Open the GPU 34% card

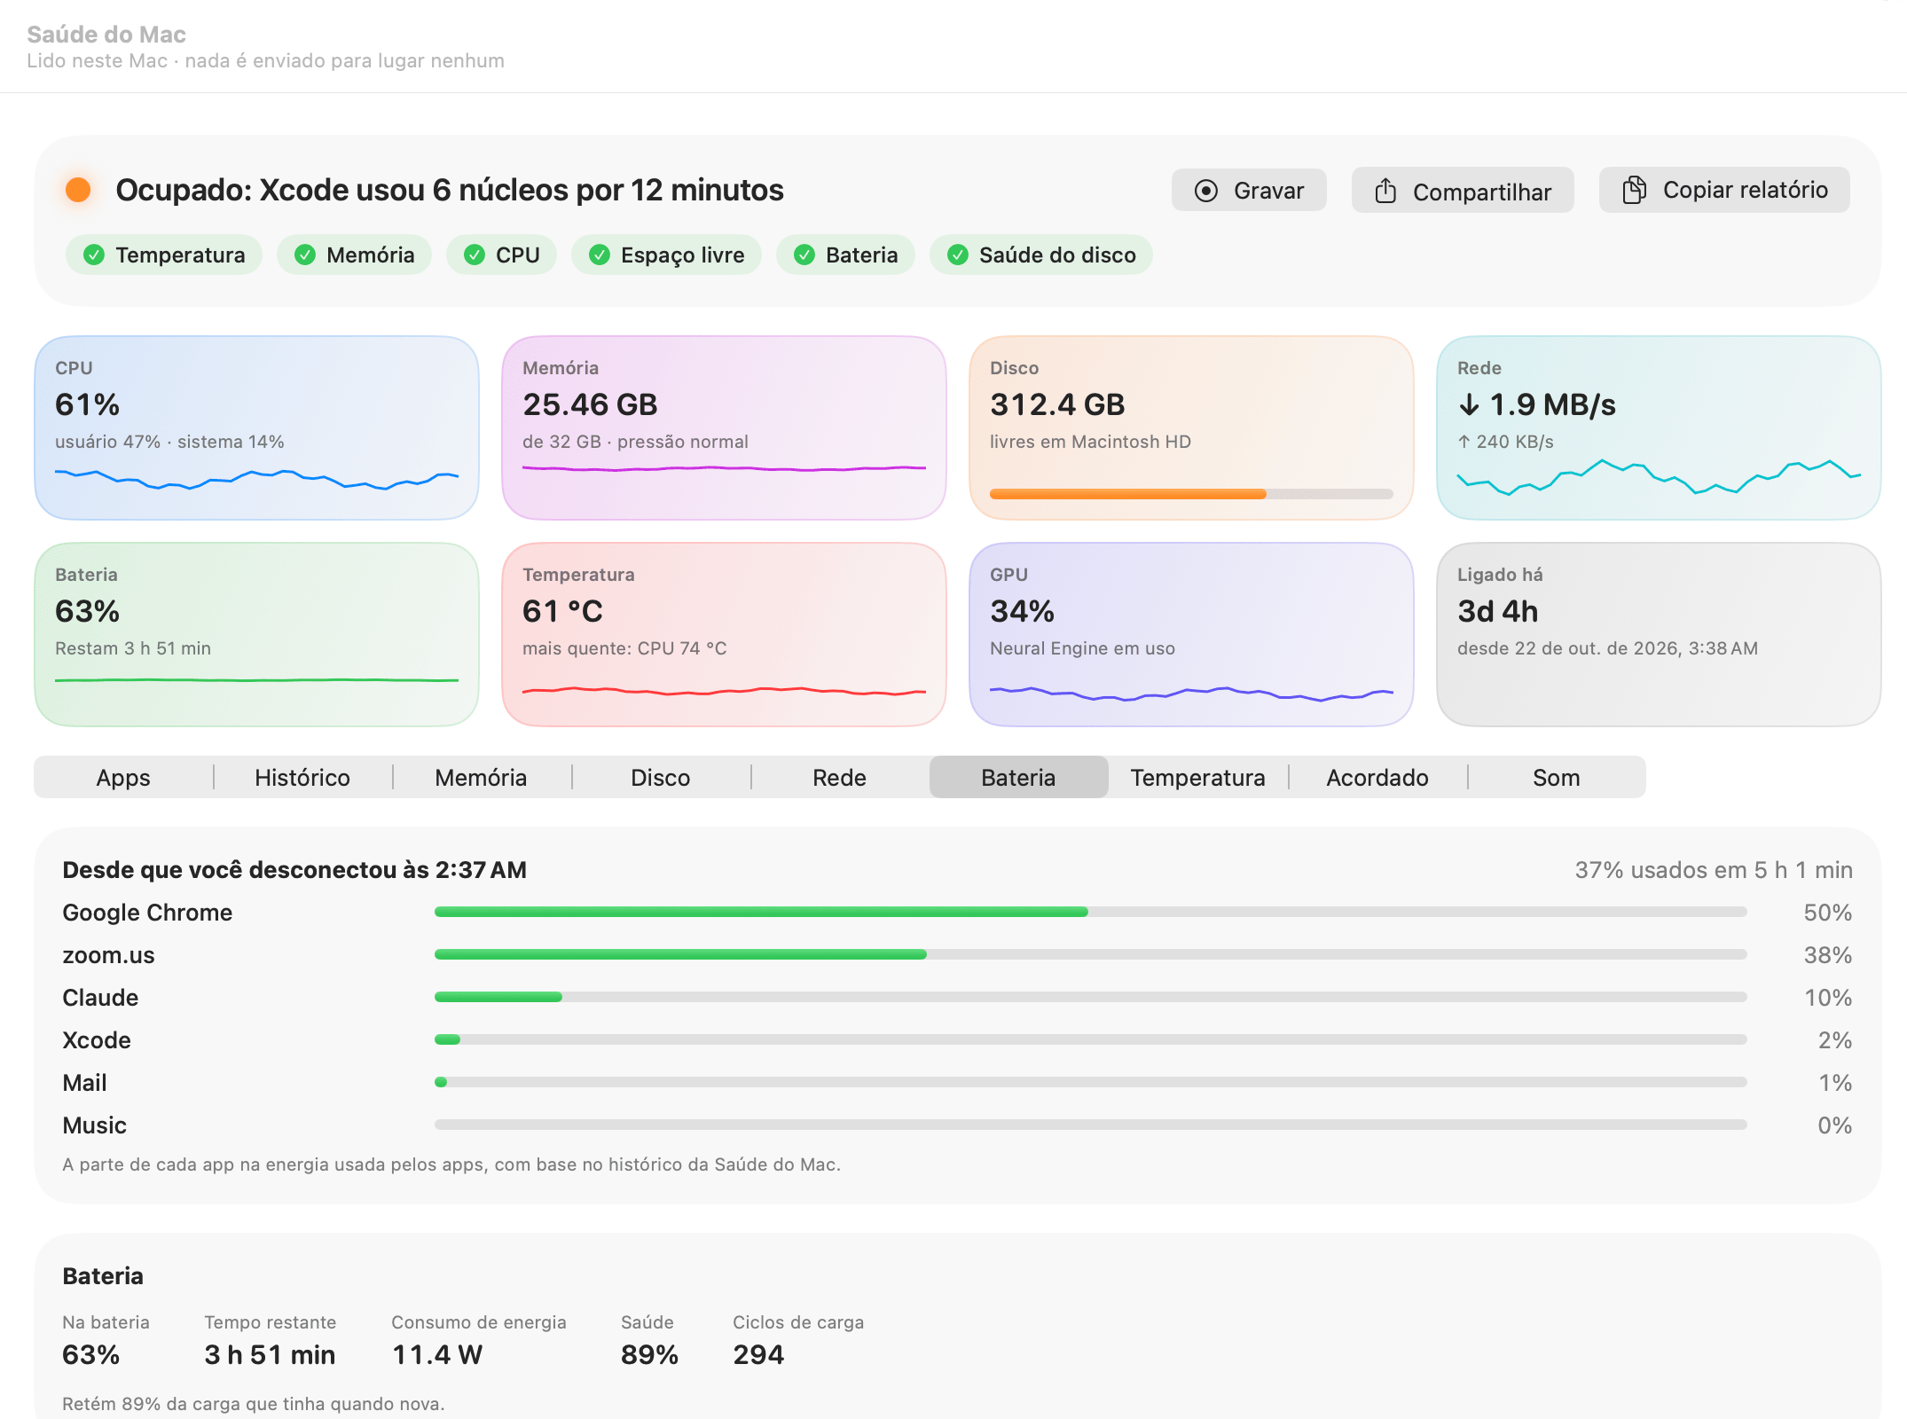coord(1191,634)
